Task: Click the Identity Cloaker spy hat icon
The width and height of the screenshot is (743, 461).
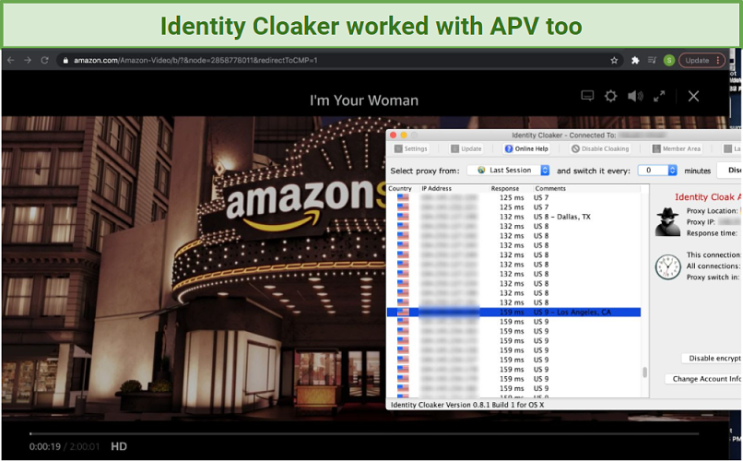Action: 667,221
